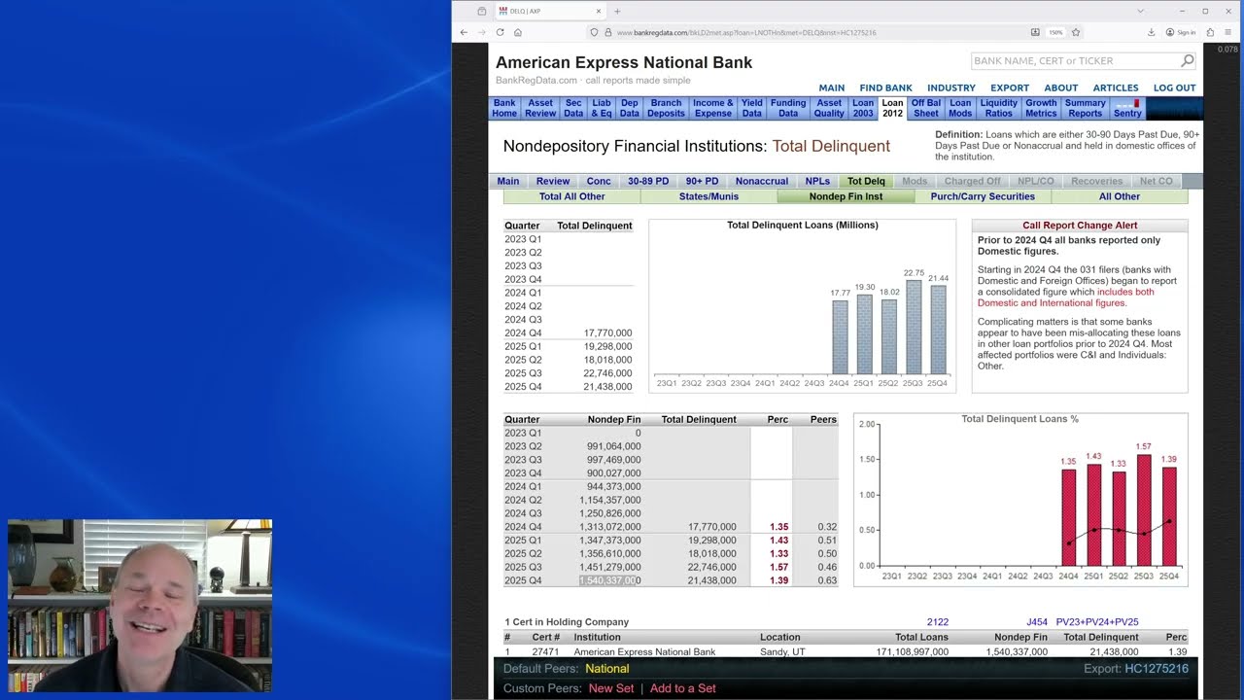This screenshot has width=1244, height=700.
Task: Bookmark this page with the star icon
Action: coord(1076,32)
